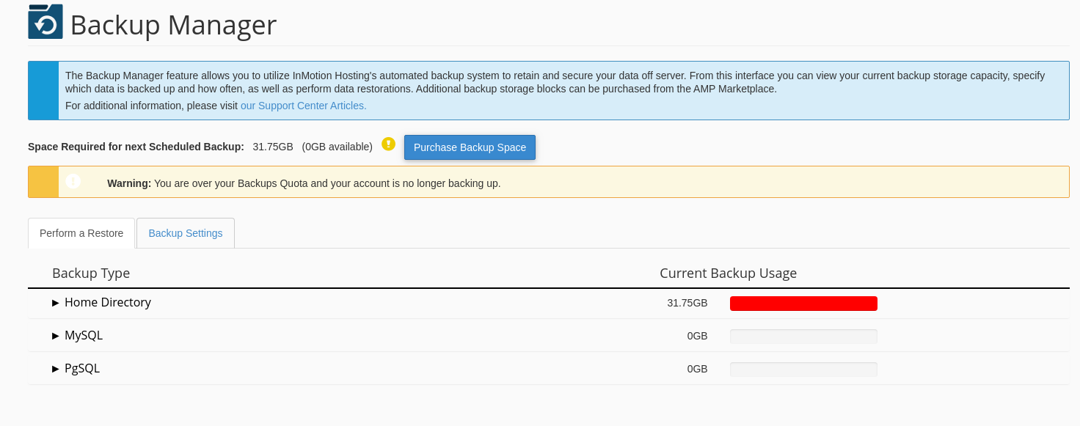The width and height of the screenshot is (1080, 426).
Task: Click the Current Backup Usage column header
Action: tap(728, 273)
